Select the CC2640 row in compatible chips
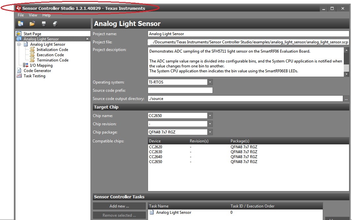Viewport: 352px width, 220px height. (248, 157)
